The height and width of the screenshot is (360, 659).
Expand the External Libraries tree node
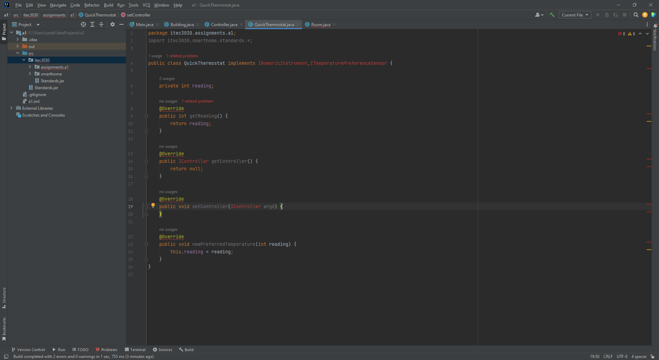point(12,108)
